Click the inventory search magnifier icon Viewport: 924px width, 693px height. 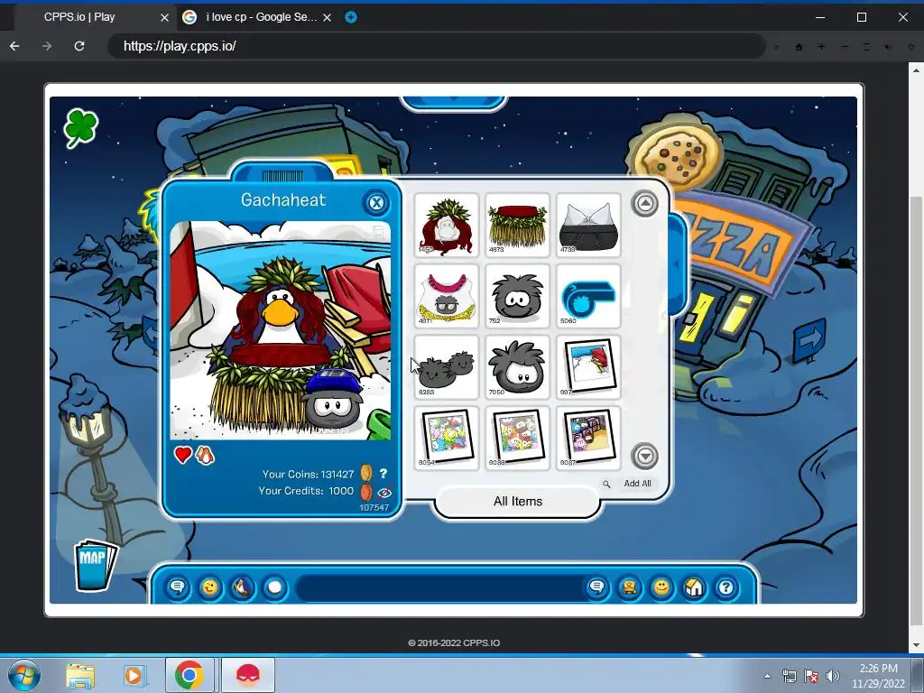[605, 484]
